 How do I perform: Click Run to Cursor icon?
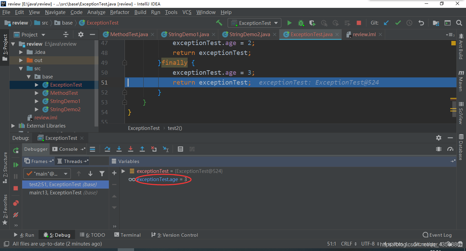click(x=166, y=149)
